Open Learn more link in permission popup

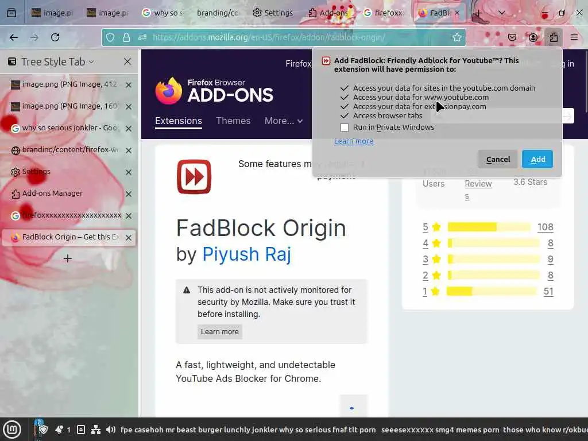click(x=354, y=141)
